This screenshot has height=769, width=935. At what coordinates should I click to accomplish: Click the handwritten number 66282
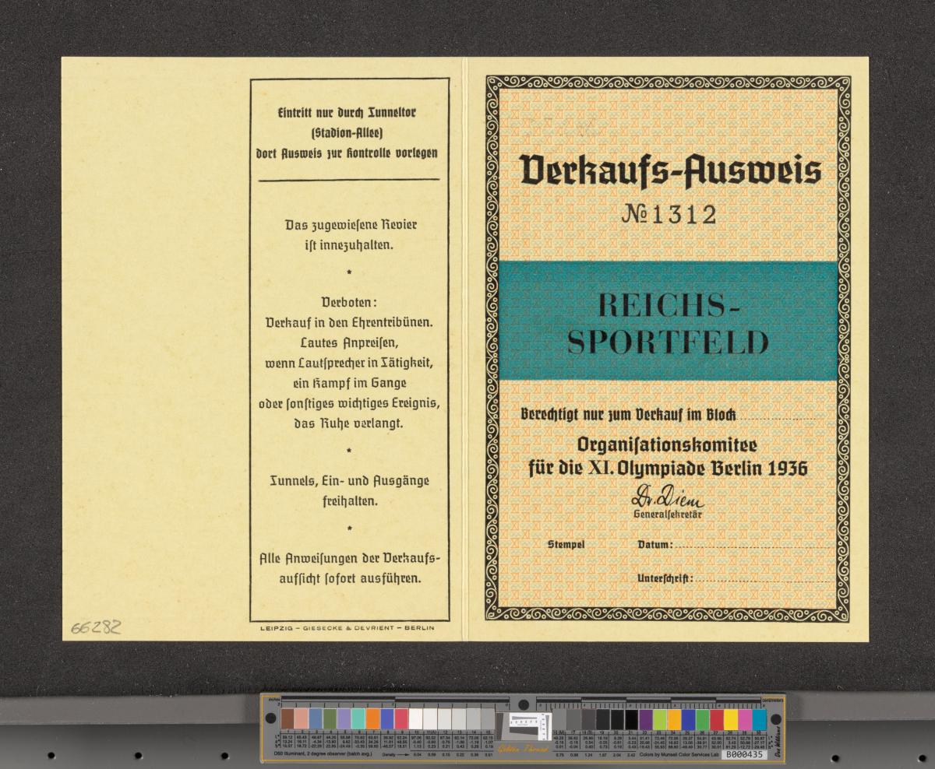coord(96,627)
